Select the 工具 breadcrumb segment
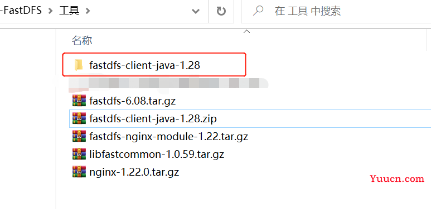The height and width of the screenshot is (209, 431). [69, 11]
